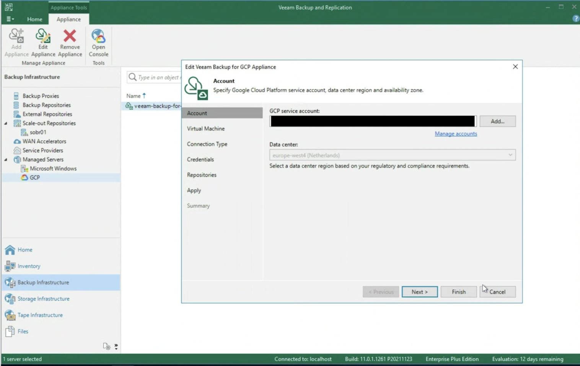Click the Finish button
This screenshot has width=580, height=366.
(x=459, y=292)
